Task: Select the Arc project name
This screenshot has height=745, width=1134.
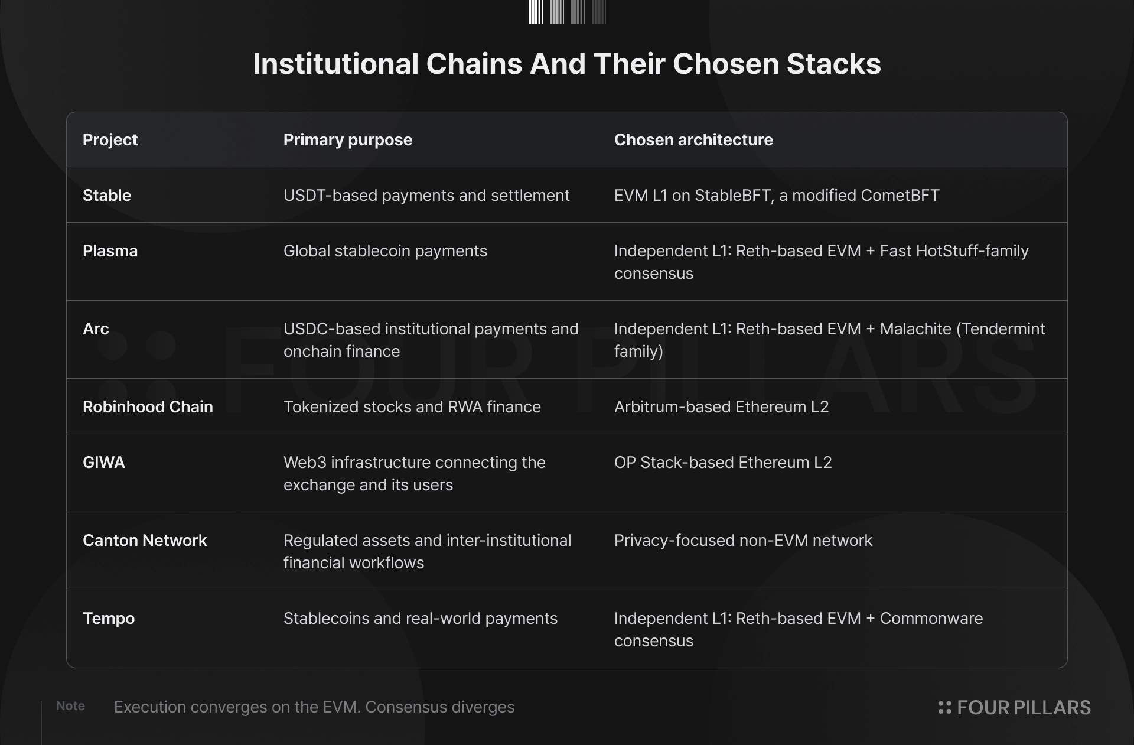Action: tap(96, 328)
